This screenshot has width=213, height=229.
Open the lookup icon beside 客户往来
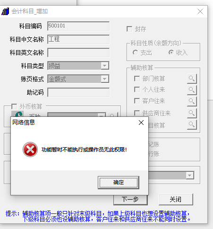(192, 101)
